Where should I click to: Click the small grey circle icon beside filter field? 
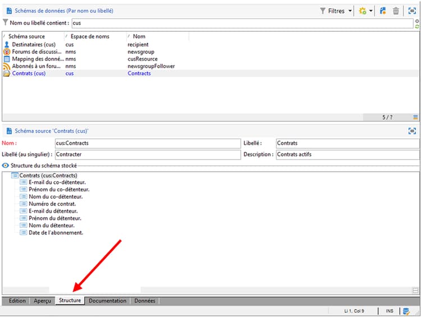[x=417, y=21]
